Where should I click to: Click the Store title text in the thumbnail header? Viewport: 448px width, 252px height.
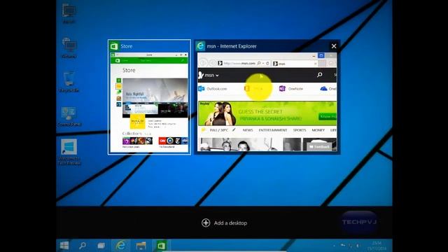click(x=126, y=46)
